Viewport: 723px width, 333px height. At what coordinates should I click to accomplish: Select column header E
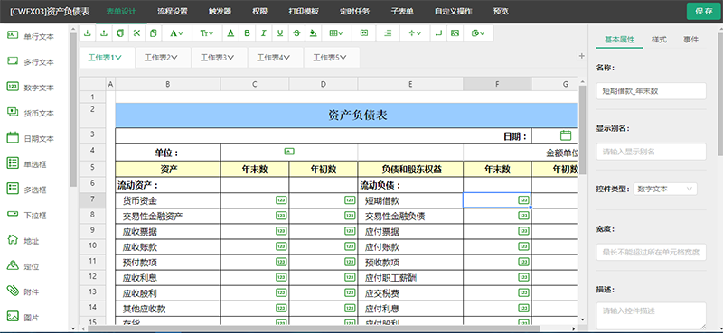point(410,84)
